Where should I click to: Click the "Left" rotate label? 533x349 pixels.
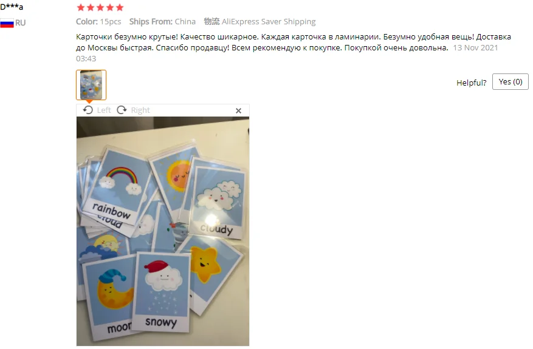pos(104,110)
